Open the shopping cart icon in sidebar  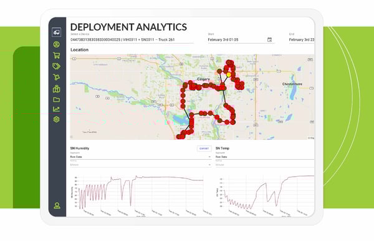pyautogui.click(x=57, y=56)
